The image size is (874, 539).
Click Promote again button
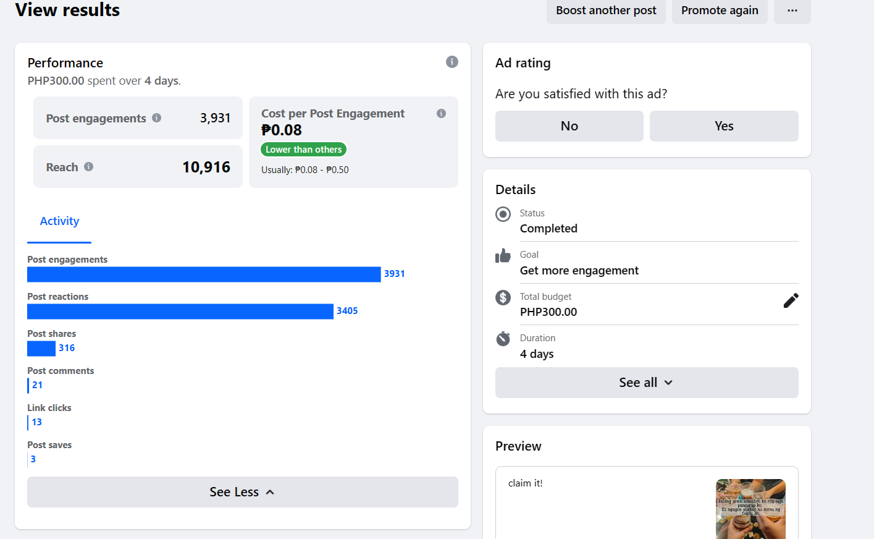coord(720,11)
